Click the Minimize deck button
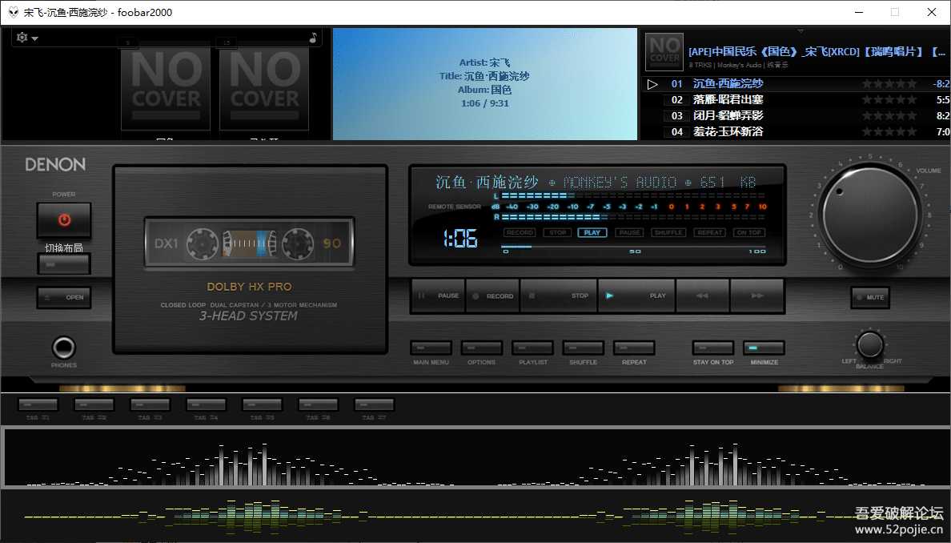This screenshot has width=951, height=543. click(764, 348)
